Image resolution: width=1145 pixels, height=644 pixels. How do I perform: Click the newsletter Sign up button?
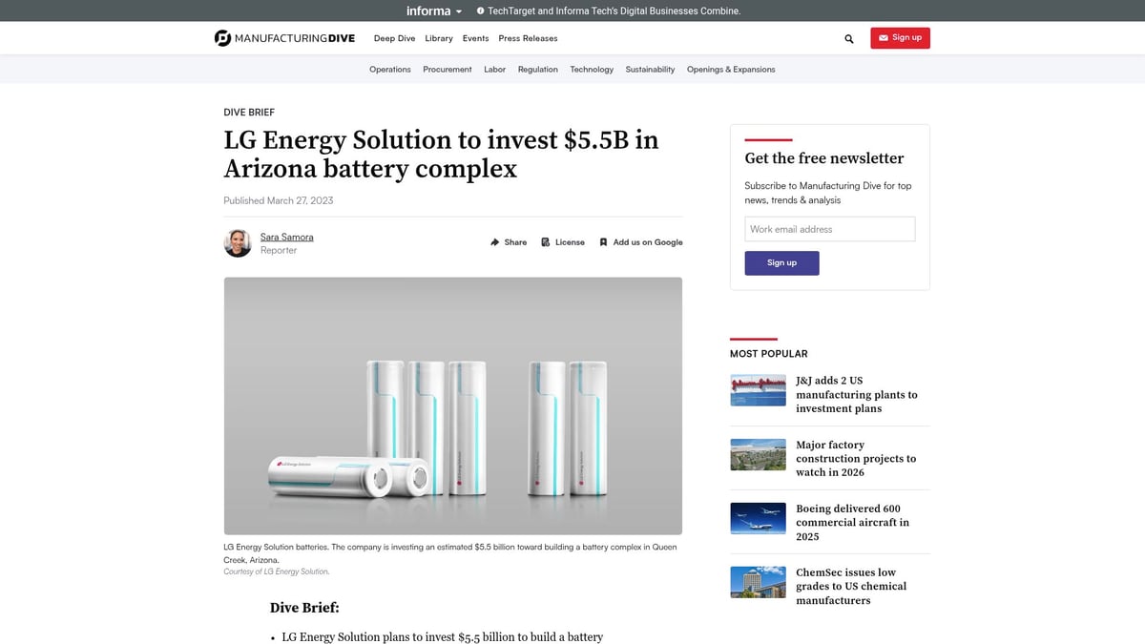click(x=781, y=262)
